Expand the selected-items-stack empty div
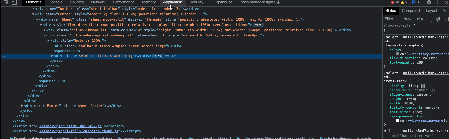 click(x=52, y=56)
